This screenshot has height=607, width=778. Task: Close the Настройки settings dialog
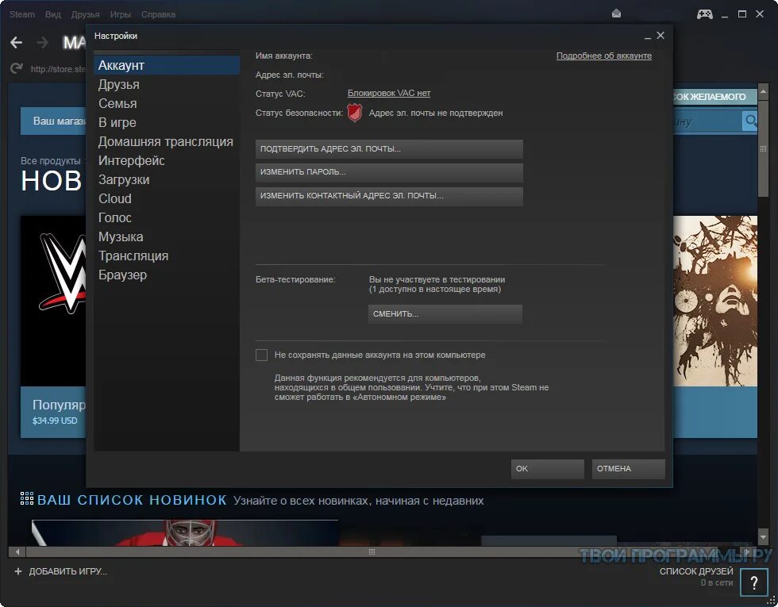tap(661, 35)
